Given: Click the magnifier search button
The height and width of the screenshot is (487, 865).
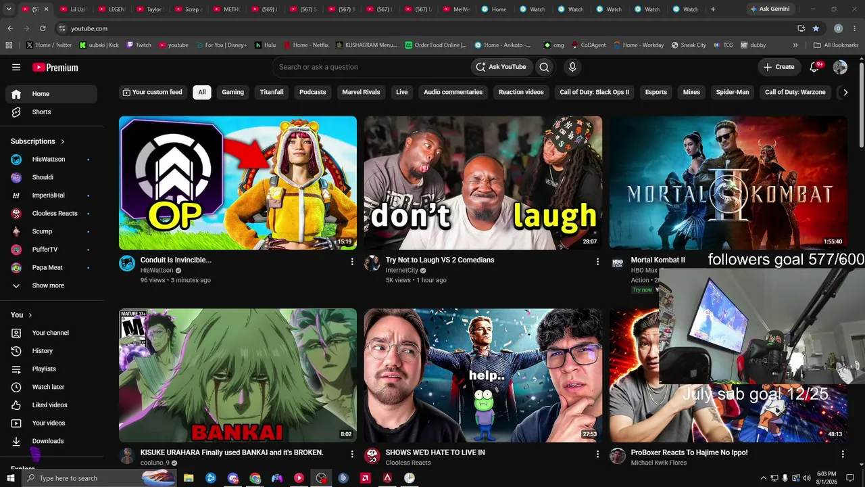Looking at the screenshot, I should coord(544,67).
